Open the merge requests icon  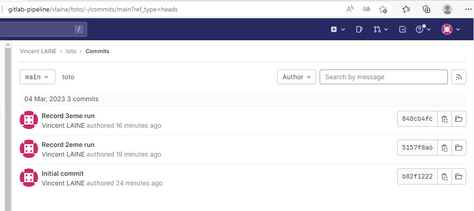(377, 29)
